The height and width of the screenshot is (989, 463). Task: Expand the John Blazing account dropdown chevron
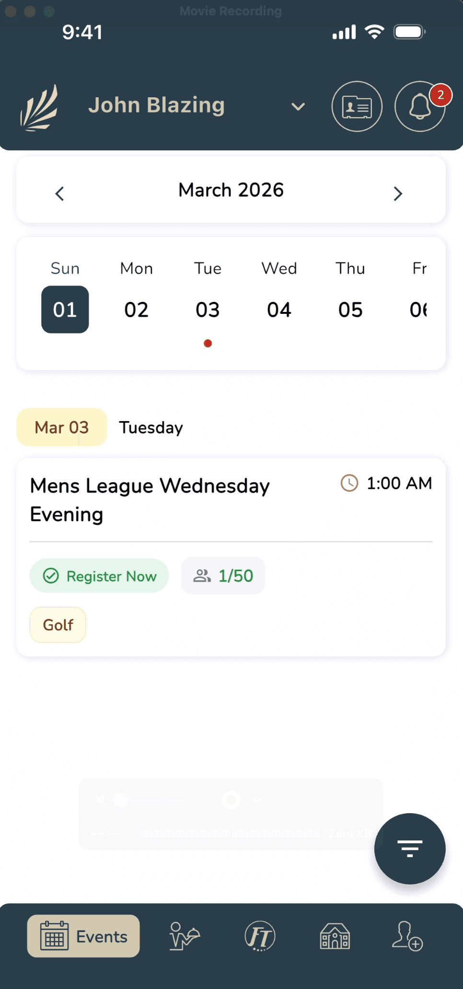298,106
